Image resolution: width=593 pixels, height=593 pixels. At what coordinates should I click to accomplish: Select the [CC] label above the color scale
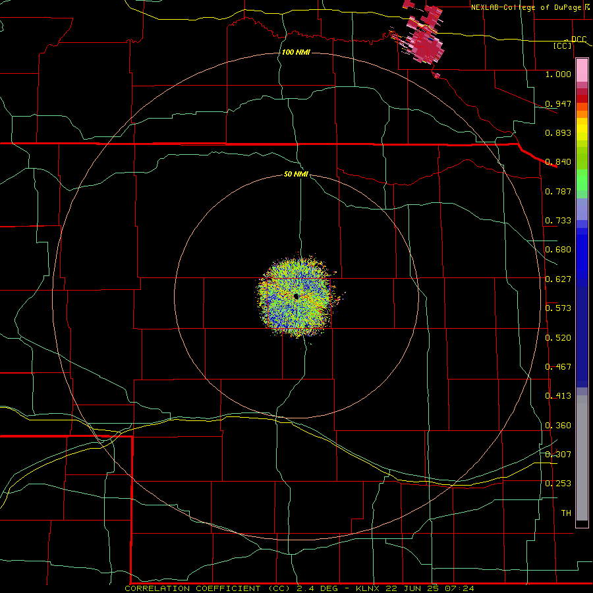(563, 45)
